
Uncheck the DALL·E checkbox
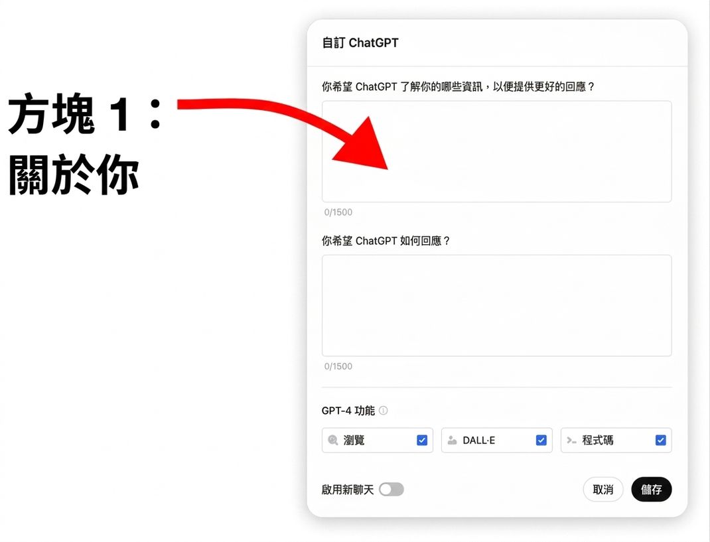541,440
